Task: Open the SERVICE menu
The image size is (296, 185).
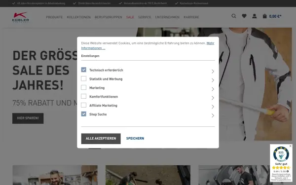Action: coord(145,17)
